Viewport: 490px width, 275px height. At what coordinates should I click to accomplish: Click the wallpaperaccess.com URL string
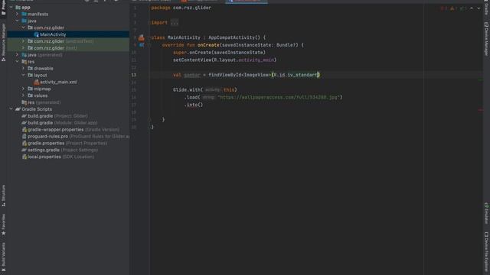click(x=279, y=98)
